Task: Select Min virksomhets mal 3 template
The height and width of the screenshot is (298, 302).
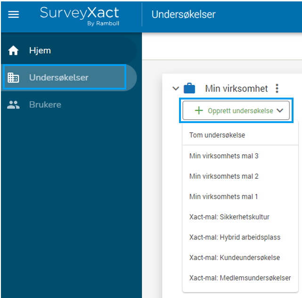Action: [240, 156]
